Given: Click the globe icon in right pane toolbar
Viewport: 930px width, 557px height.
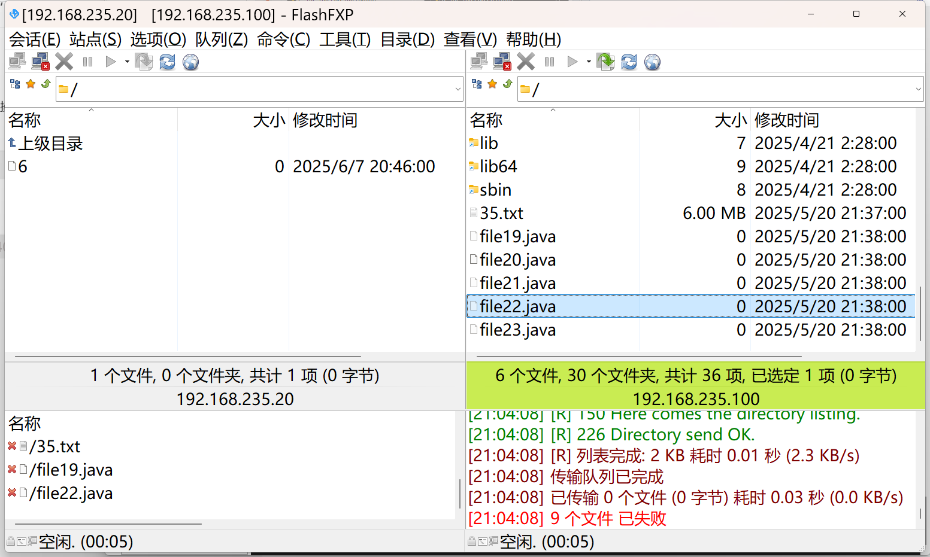Looking at the screenshot, I should (652, 62).
